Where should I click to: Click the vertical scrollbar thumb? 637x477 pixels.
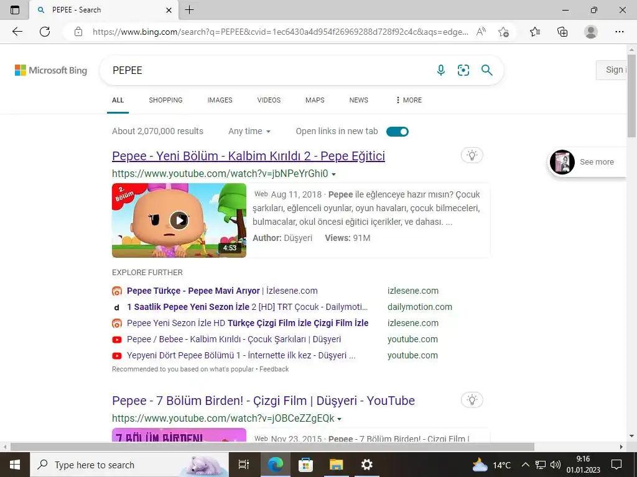(x=632, y=95)
